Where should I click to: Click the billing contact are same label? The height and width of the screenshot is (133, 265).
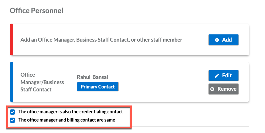[x=66, y=120]
